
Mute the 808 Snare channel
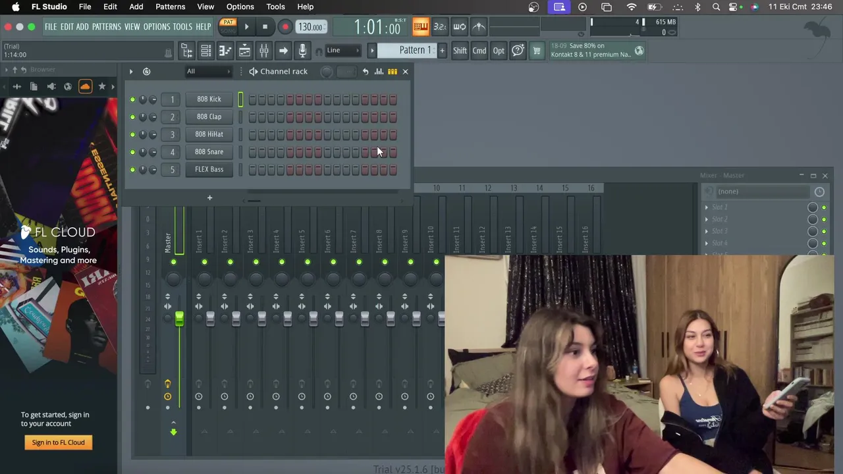pos(132,152)
